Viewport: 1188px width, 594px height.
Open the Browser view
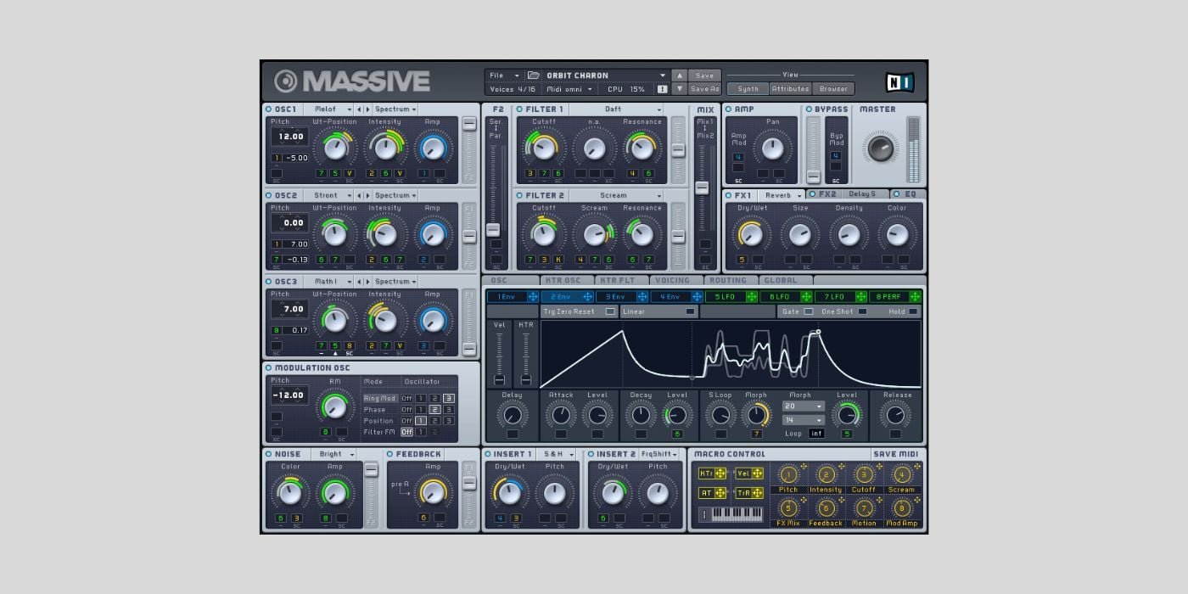click(833, 88)
